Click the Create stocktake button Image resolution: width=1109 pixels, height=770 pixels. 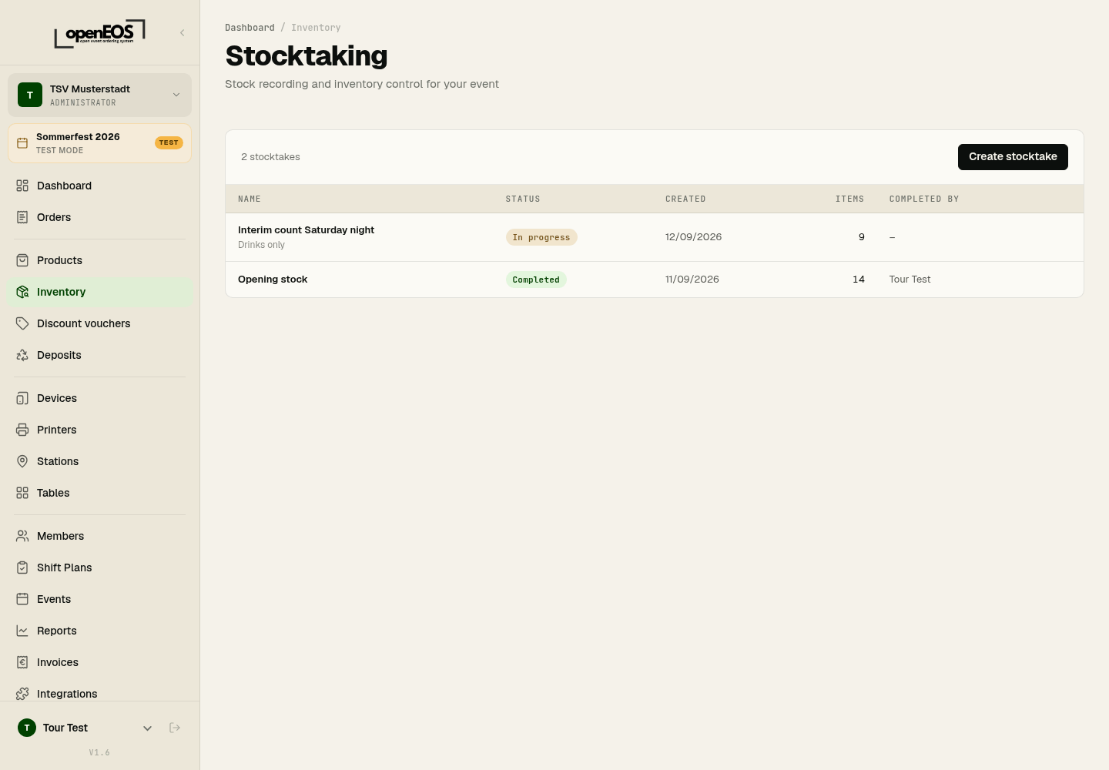click(x=1013, y=157)
